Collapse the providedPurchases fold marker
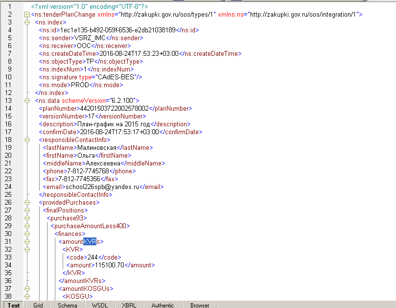396x308 pixels. click(27, 203)
